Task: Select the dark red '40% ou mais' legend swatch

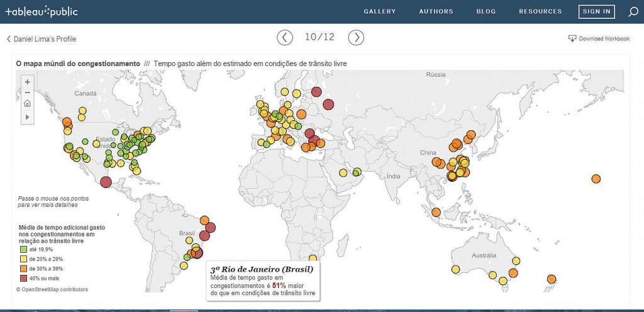Action: coord(22,277)
